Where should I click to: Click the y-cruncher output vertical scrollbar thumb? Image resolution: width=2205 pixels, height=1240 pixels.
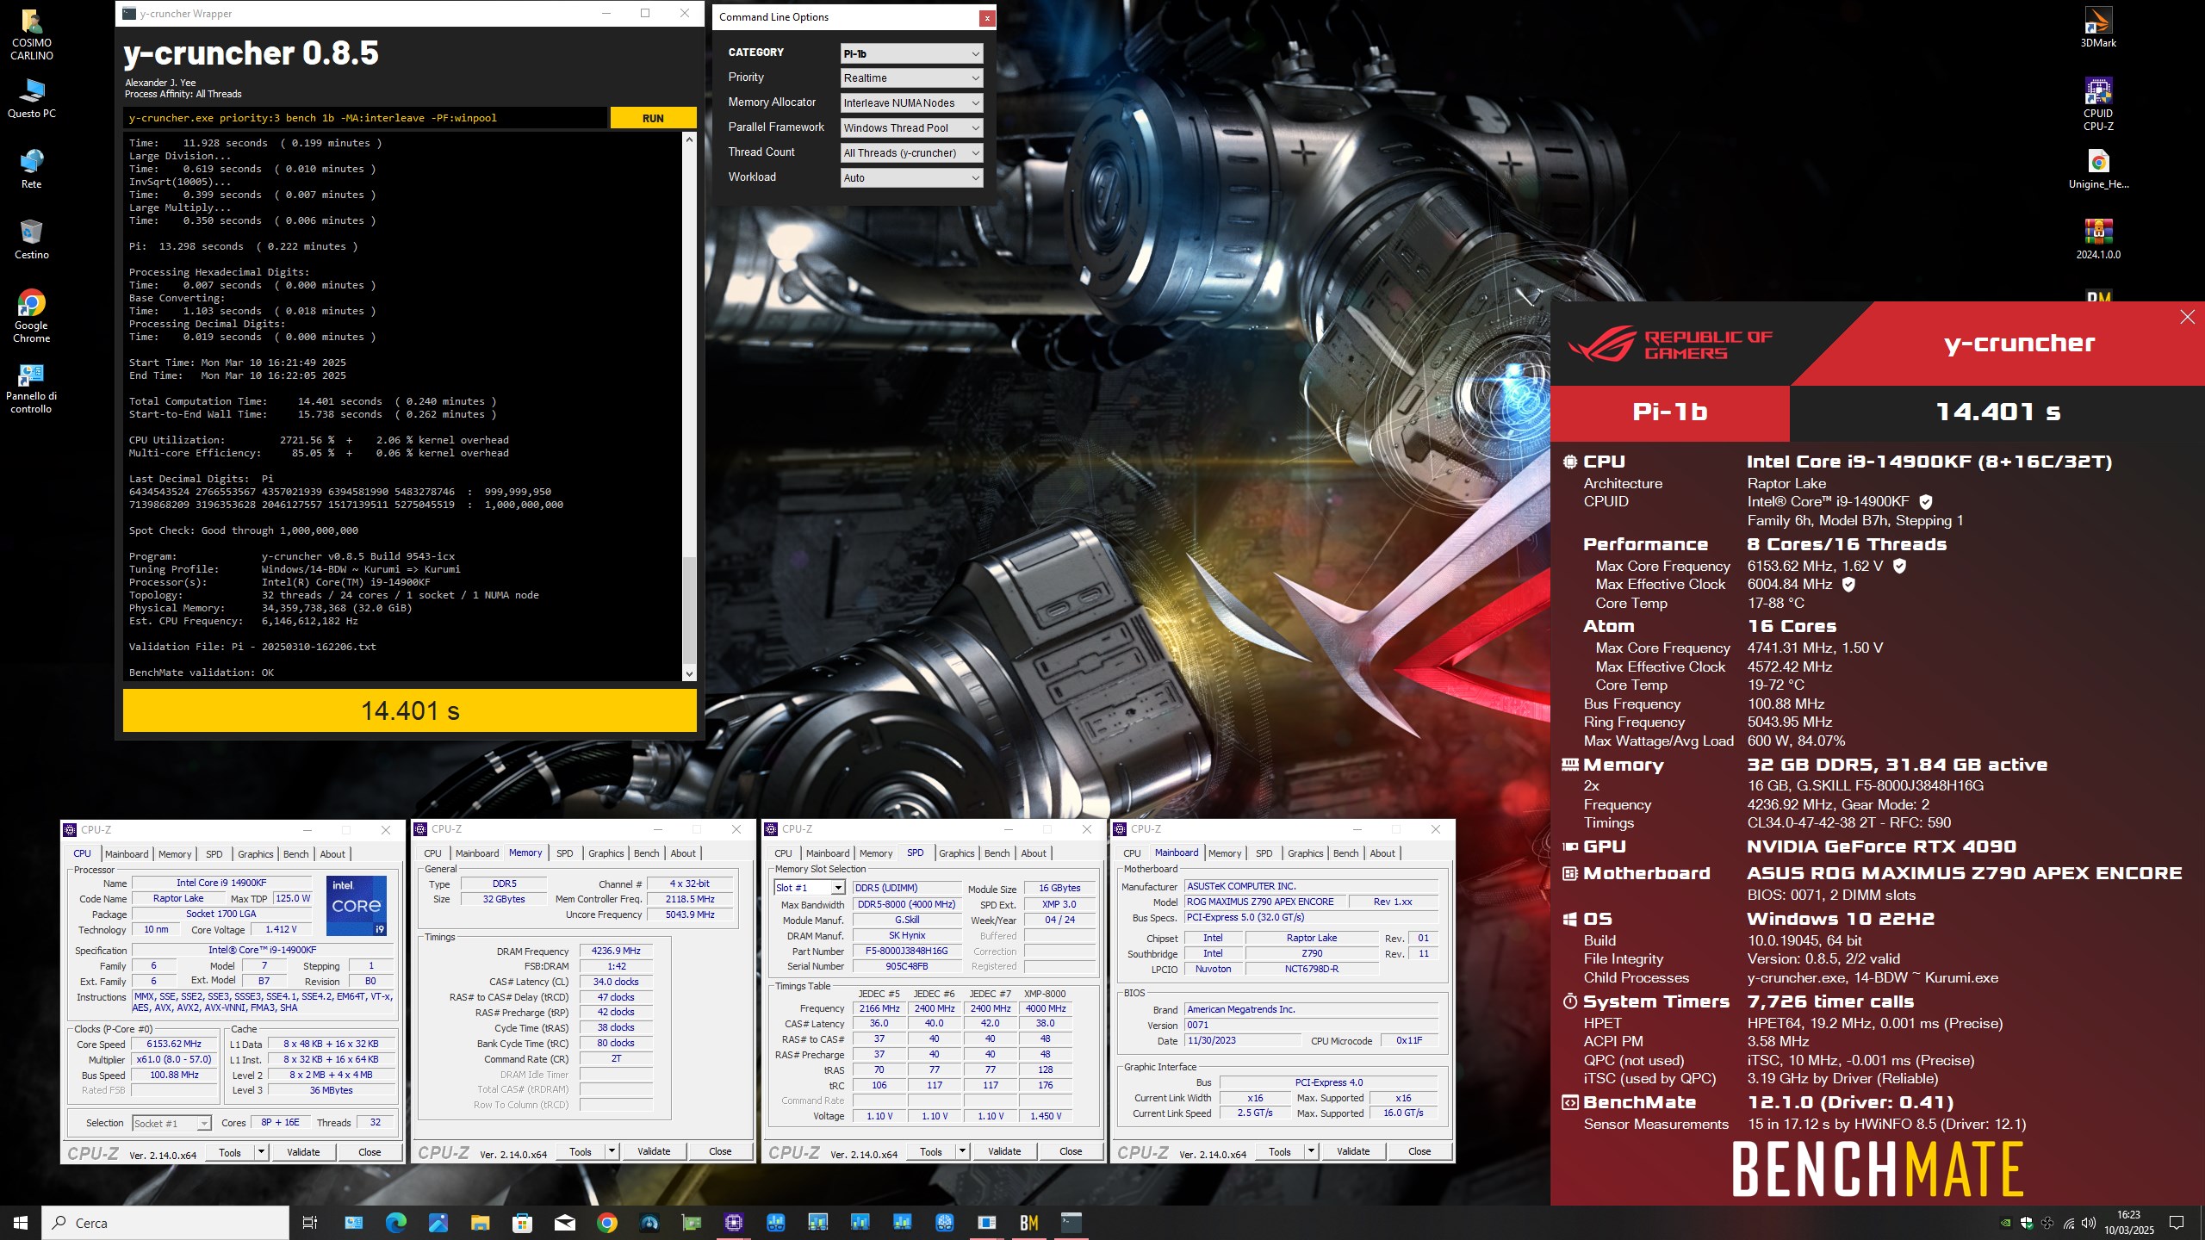click(689, 611)
